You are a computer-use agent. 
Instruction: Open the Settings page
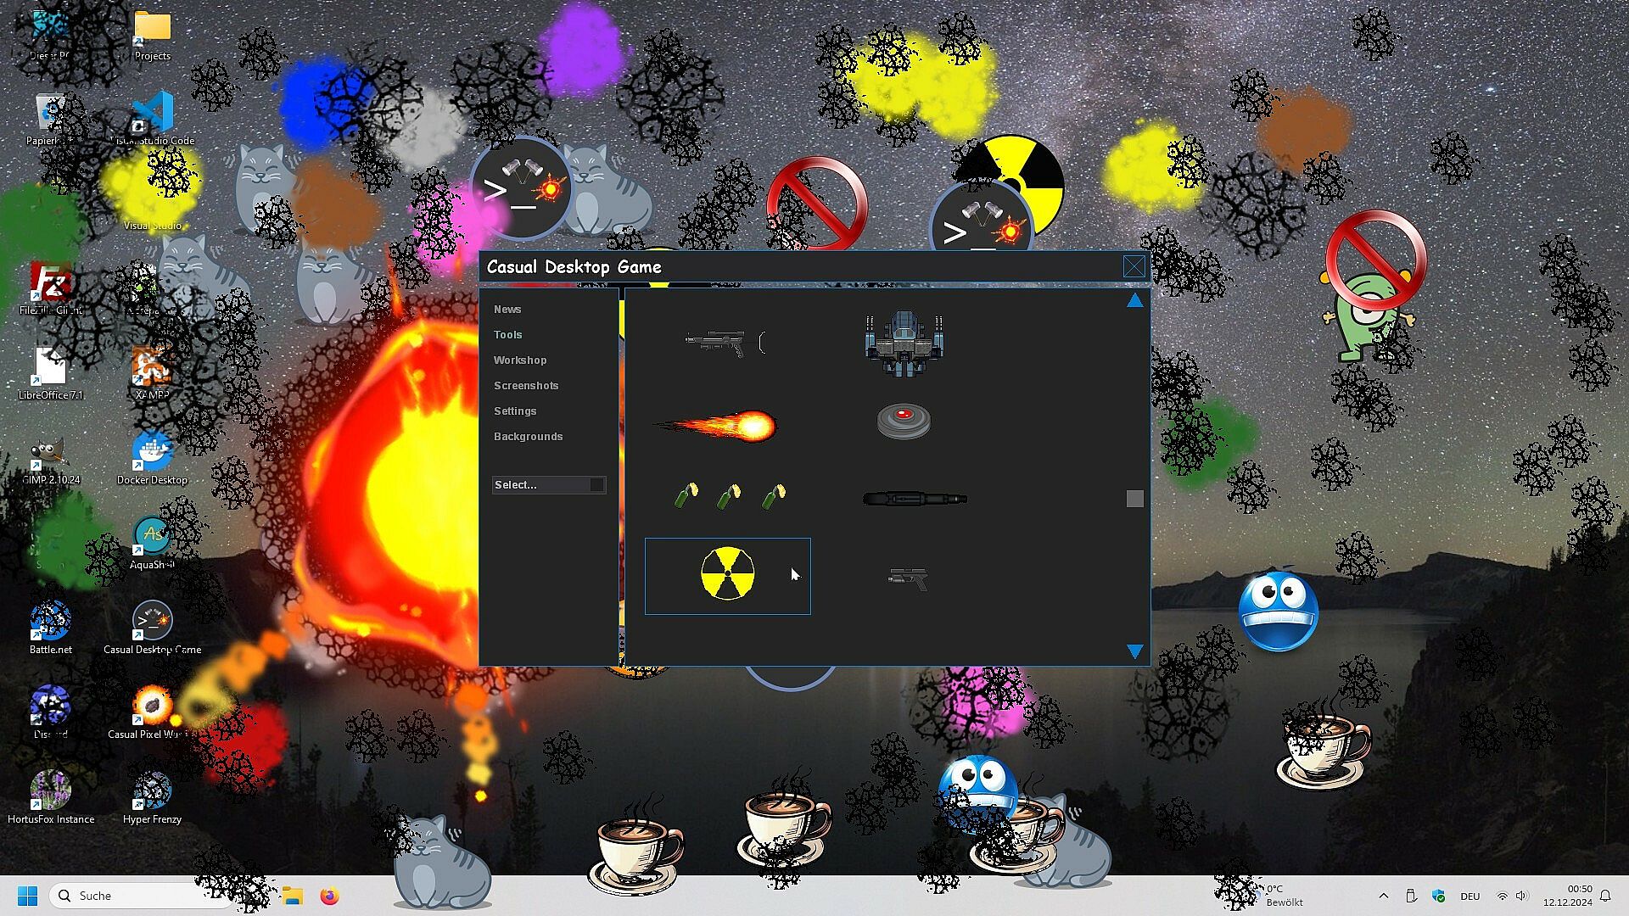515,411
